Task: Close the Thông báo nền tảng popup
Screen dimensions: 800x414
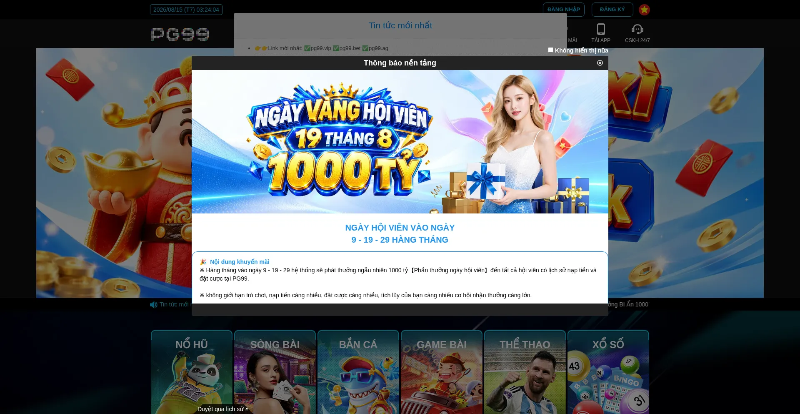Action: 600,63
